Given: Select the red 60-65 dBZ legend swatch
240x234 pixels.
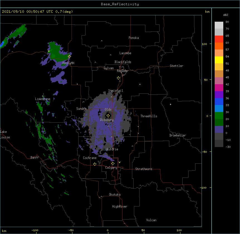Looking at the screenshot, I should click(x=219, y=39).
